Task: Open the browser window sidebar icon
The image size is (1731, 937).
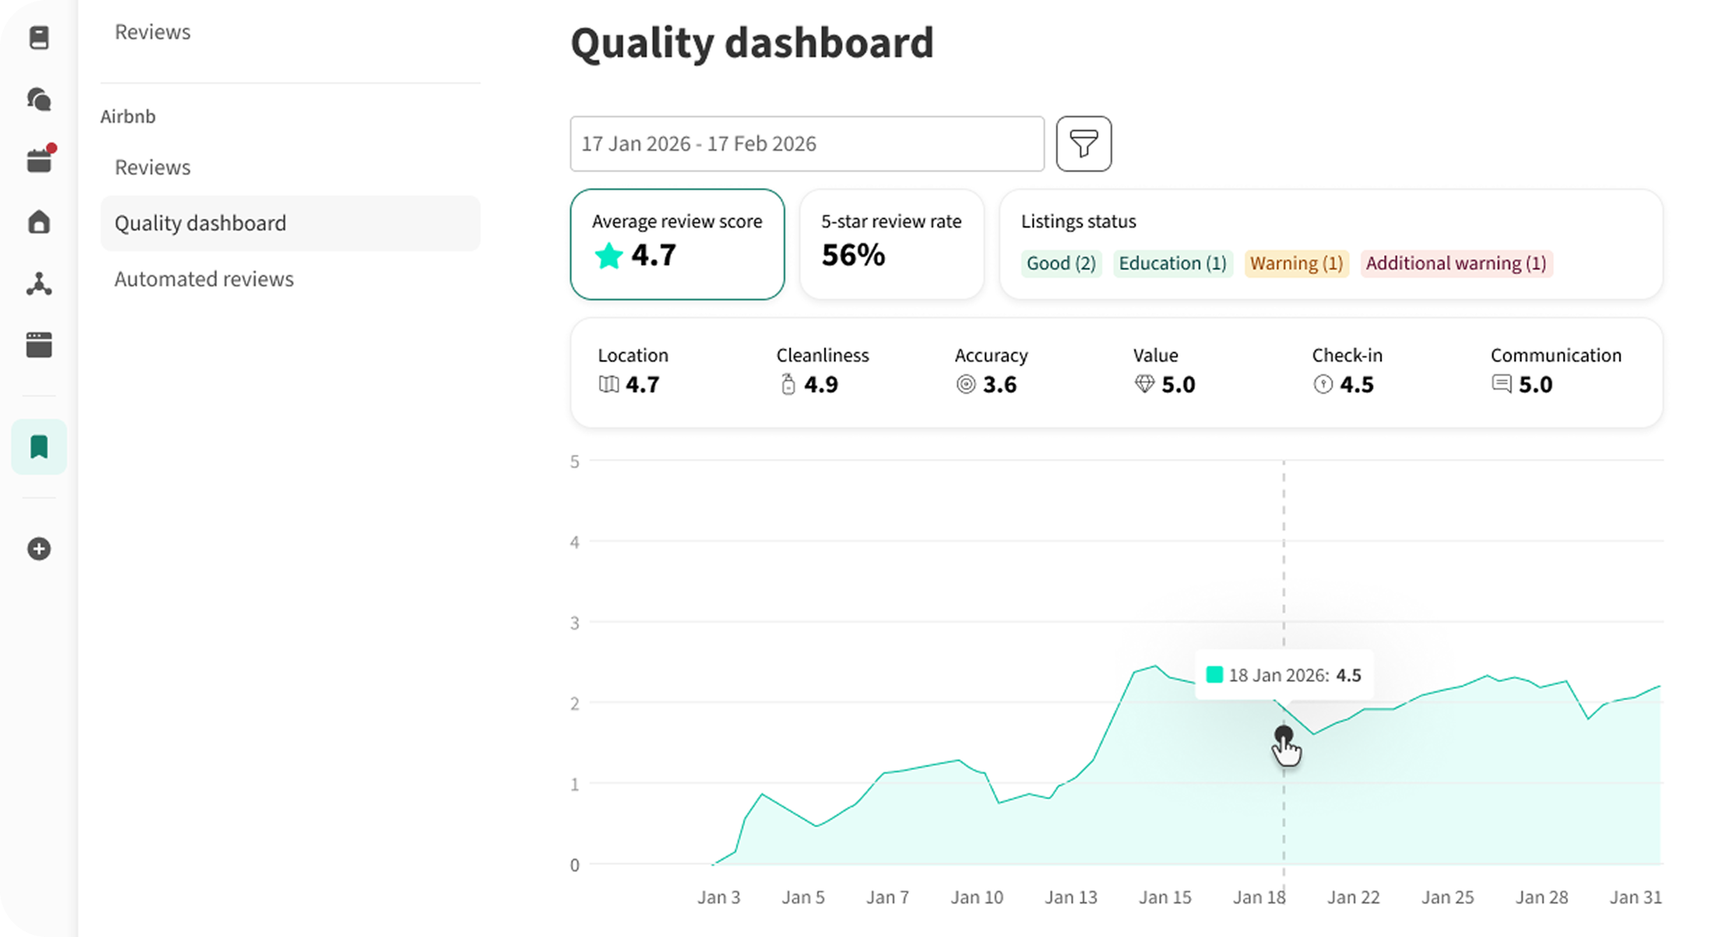Action: (39, 345)
